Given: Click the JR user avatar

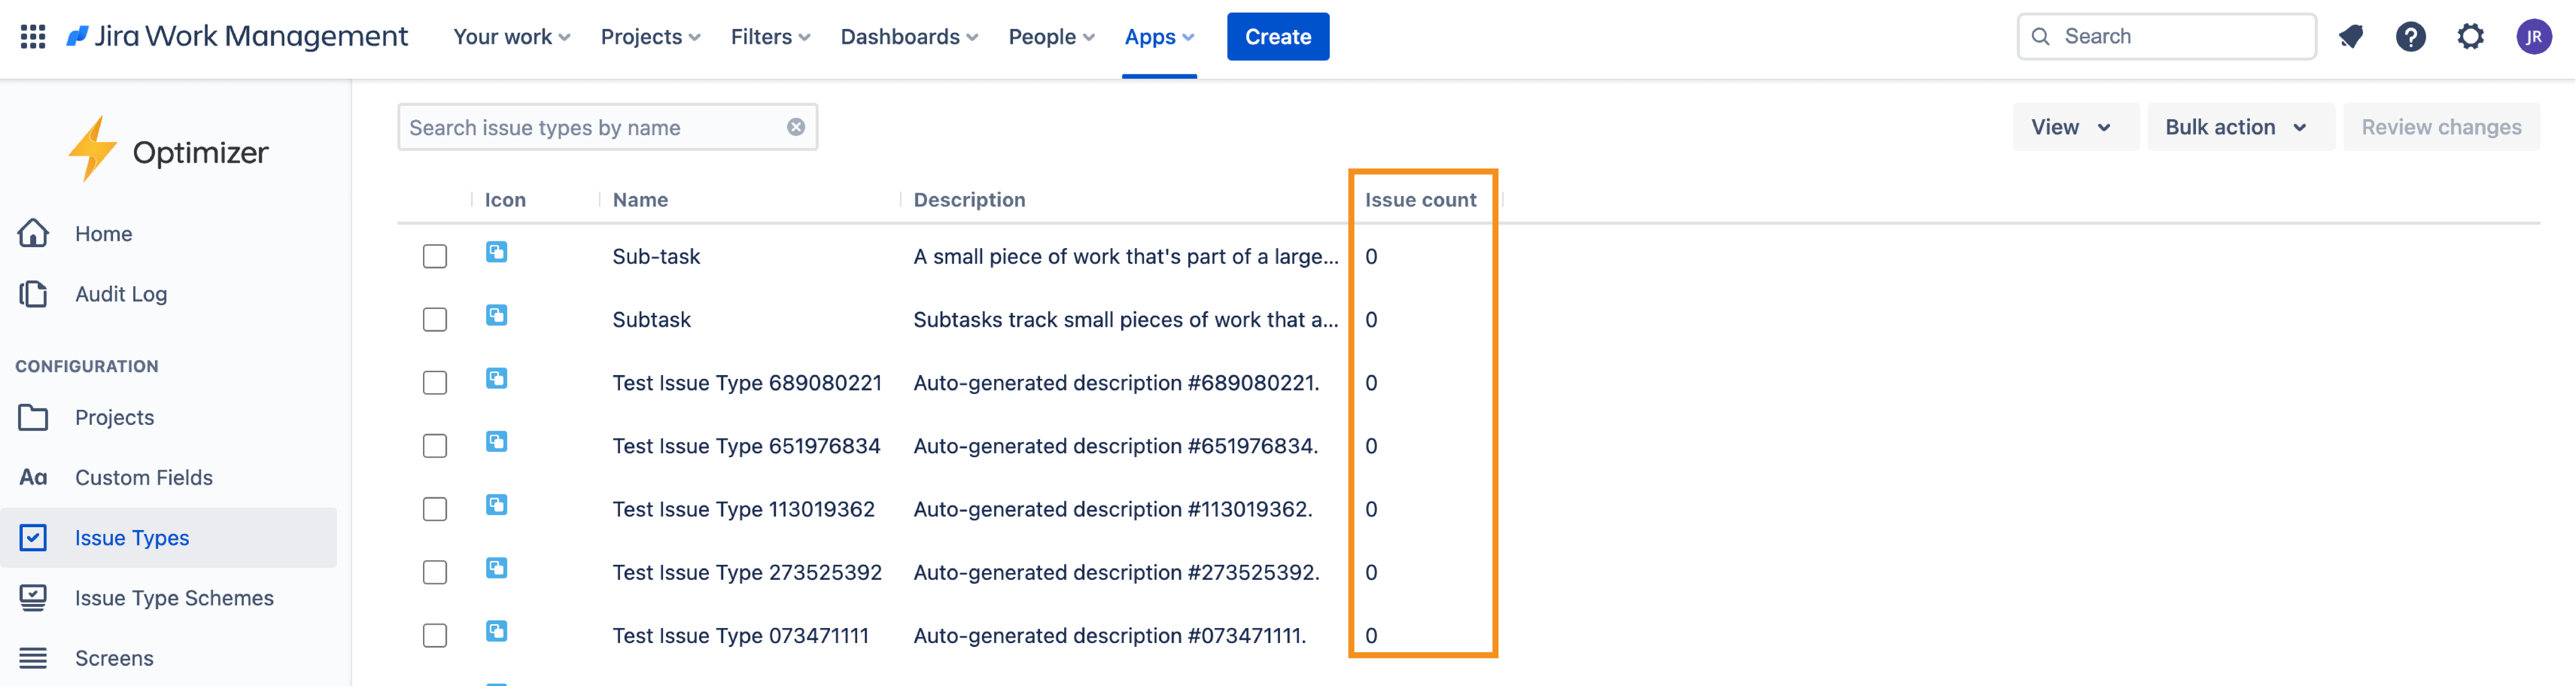Looking at the screenshot, I should [2533, 37].
